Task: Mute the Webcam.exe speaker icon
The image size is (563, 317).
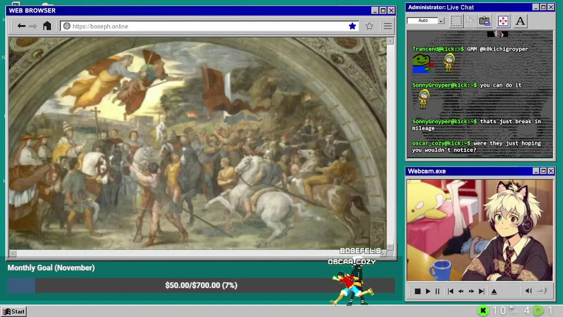Action: (528, 291)
